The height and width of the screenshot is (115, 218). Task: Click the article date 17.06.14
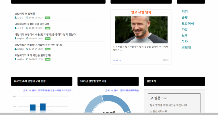point(117,60)
